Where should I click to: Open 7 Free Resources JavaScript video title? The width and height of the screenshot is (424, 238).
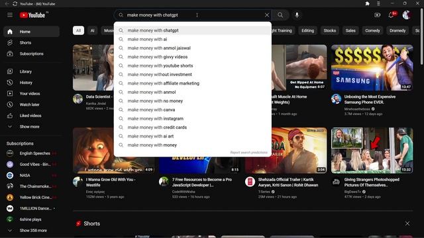click(202, 182)
